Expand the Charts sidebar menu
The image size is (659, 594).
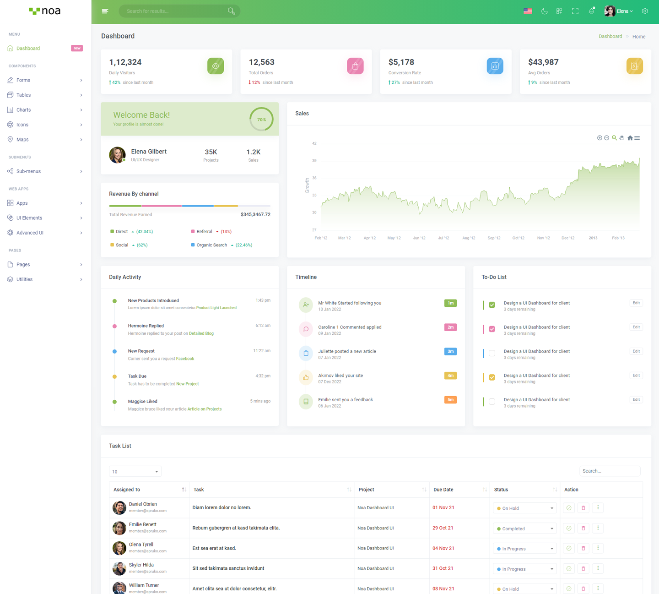(x=45, y=110)
